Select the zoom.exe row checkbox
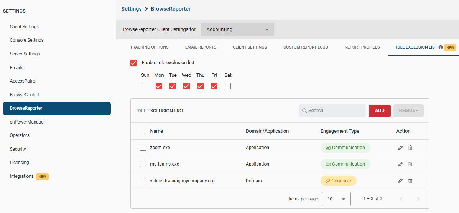The height and width of the screenshot is (213, 459). [x=143, y=148]
